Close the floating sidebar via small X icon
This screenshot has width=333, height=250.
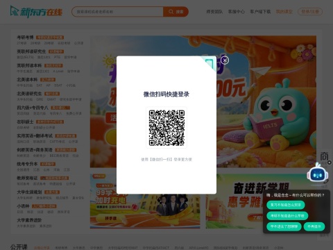click(x=330, y=162)
